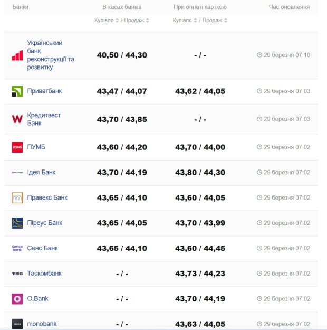
Task: Click the O.Bank purple logo icon
Action: tap(17, 299)
